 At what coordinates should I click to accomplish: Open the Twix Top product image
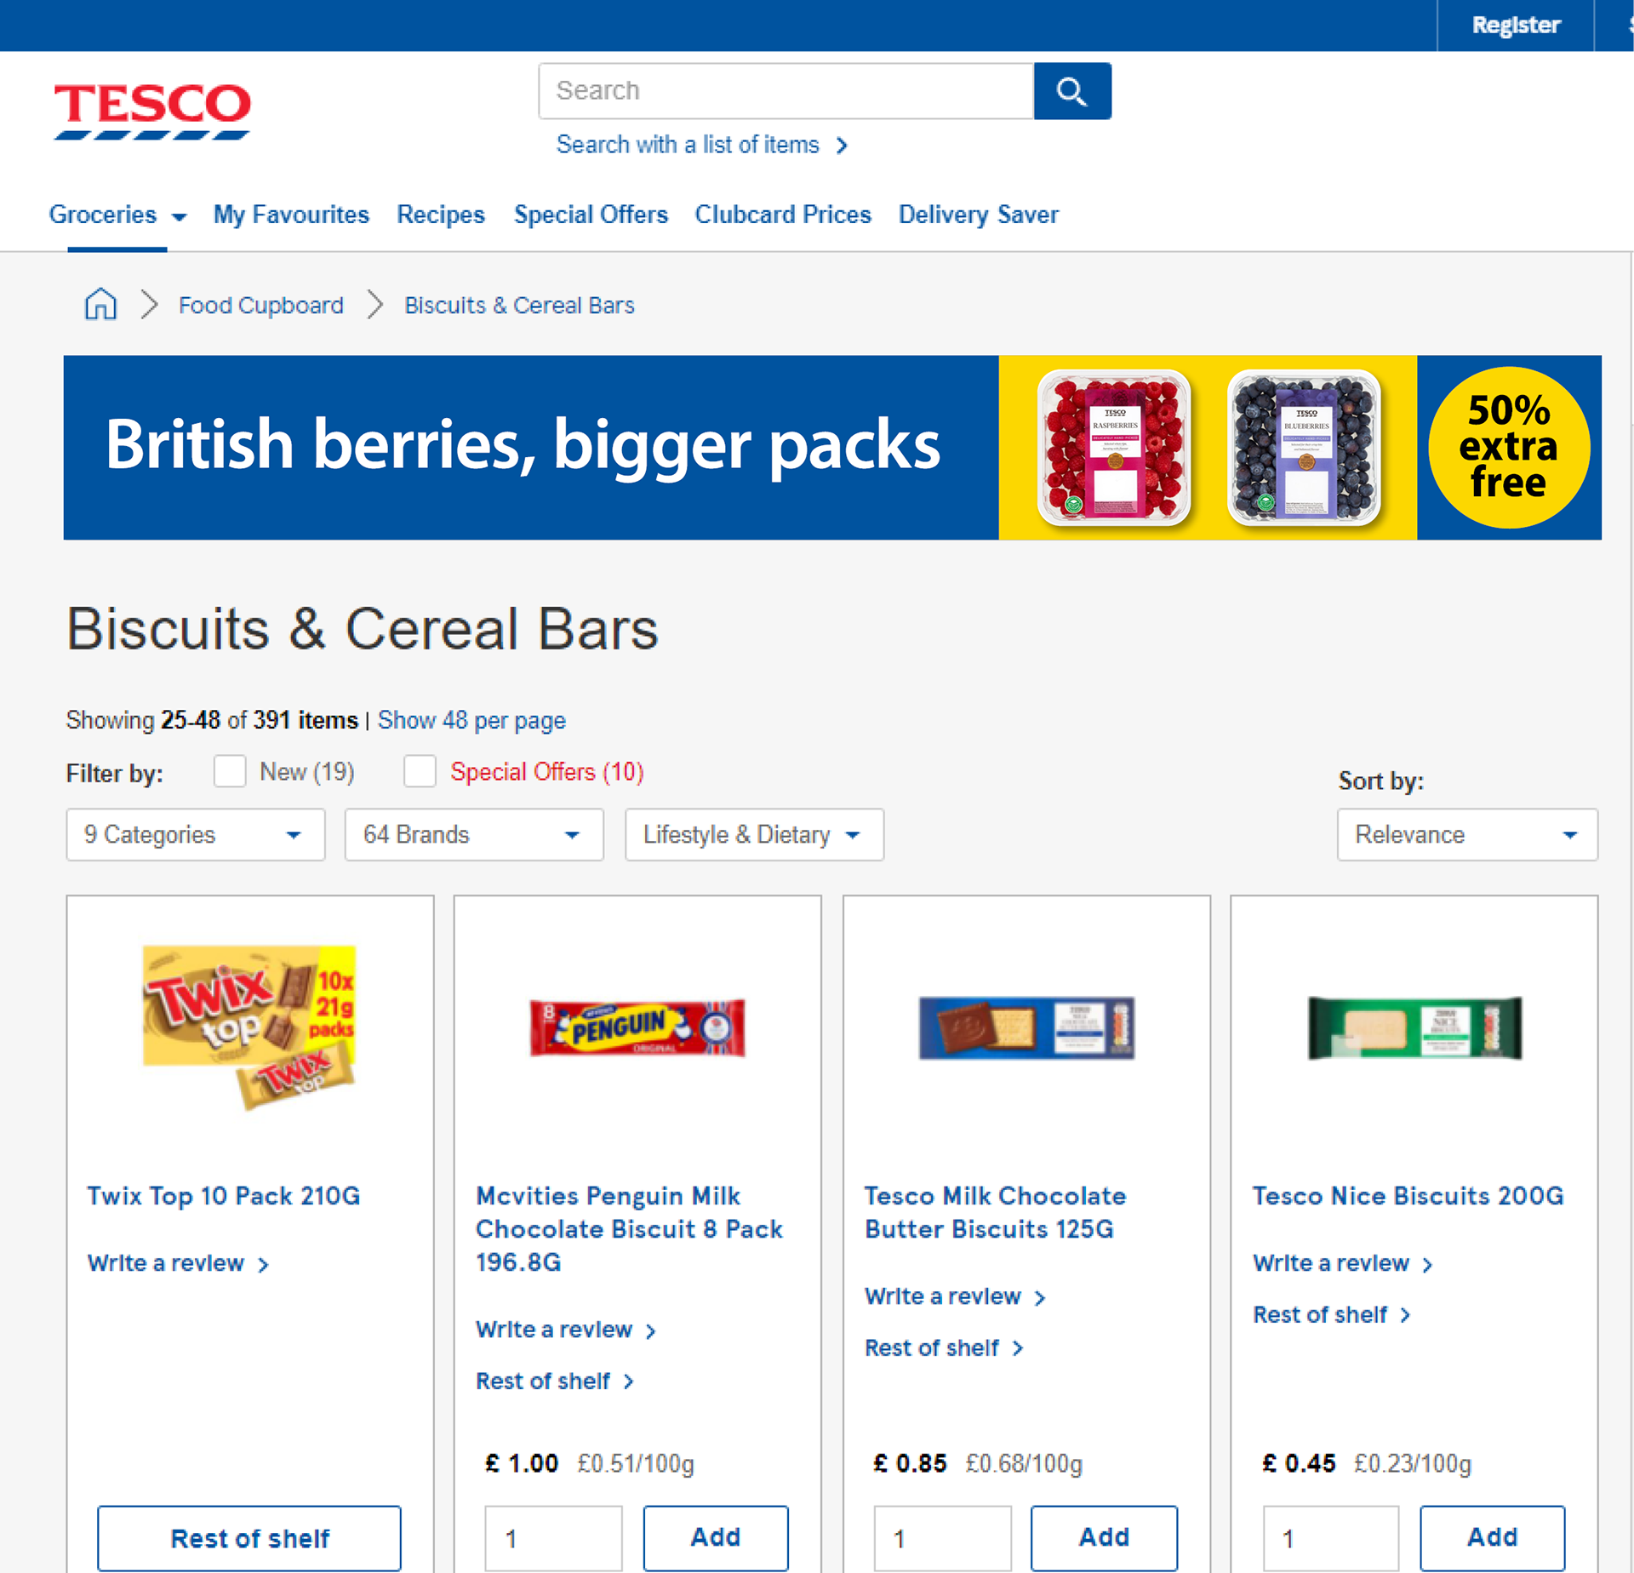click(x=249, y=1027)
